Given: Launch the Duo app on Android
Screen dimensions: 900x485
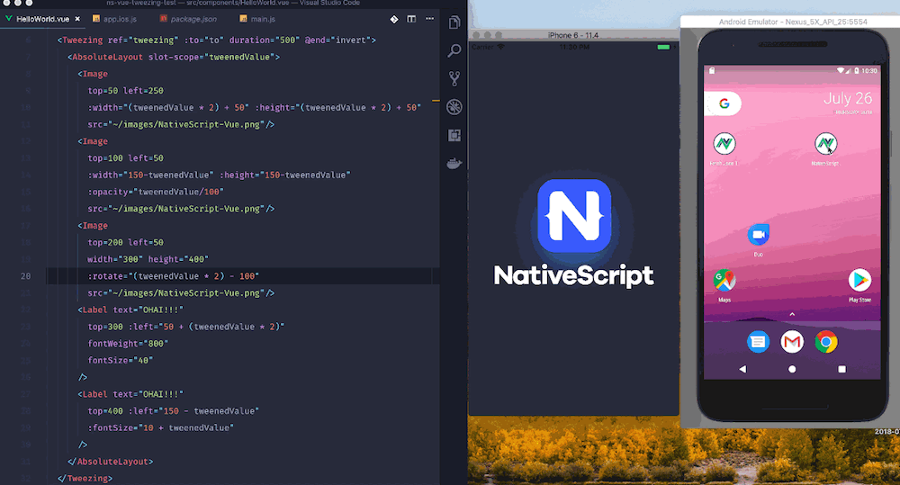Looking at the screenshot, I should click(757, 235).
